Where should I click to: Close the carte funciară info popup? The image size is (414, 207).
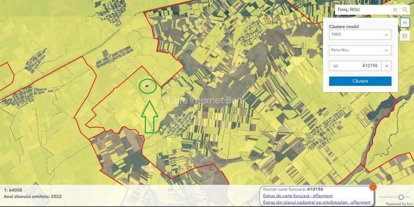(373, 187)
